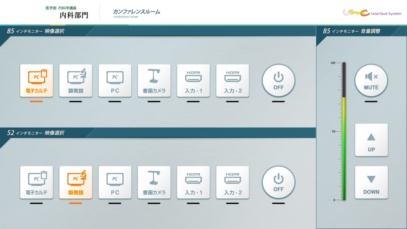The height and width of the screenshot is (229, 407).
Task: Select 電子カルテ source for 85-inch monitor
Action: pyautogui.click(x=36, y=81)
